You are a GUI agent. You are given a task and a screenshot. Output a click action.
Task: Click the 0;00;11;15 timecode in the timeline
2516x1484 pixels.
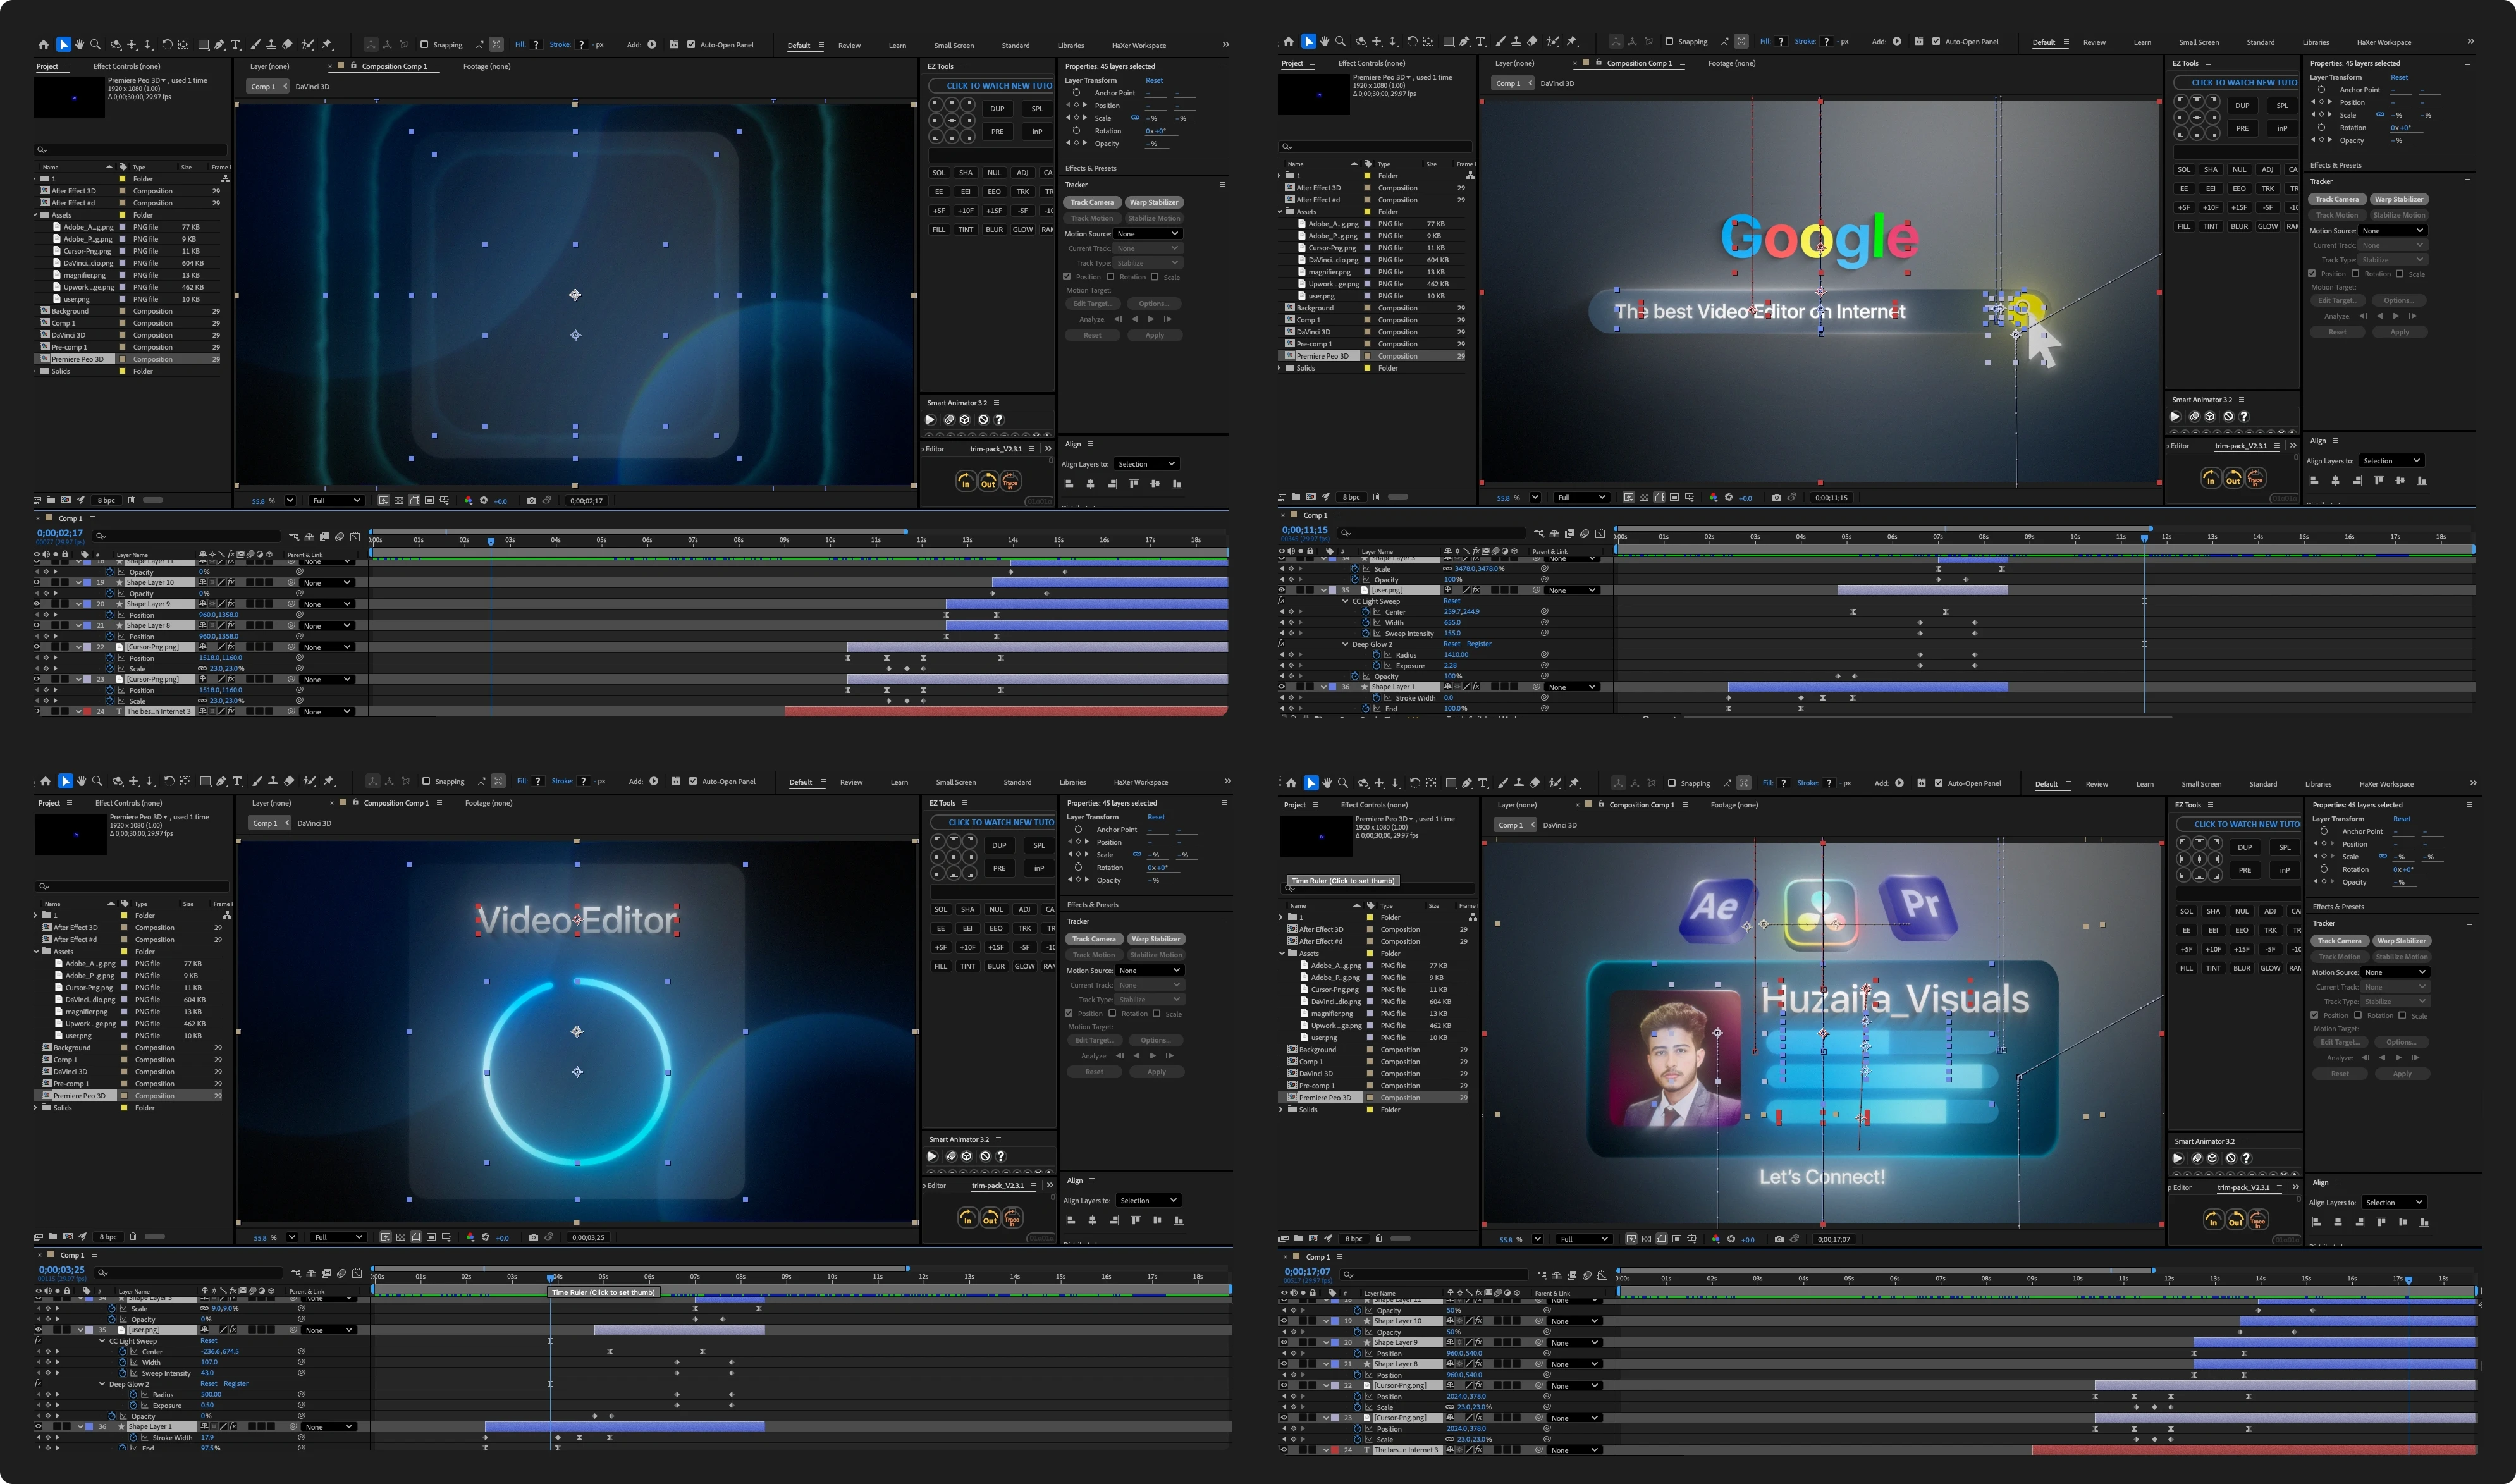1305,530
